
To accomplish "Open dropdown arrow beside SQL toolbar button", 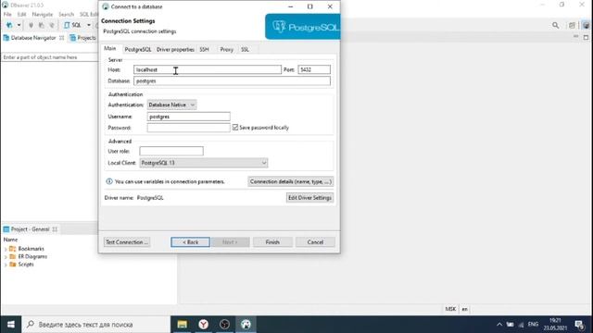I will click(x=89, y=25).
